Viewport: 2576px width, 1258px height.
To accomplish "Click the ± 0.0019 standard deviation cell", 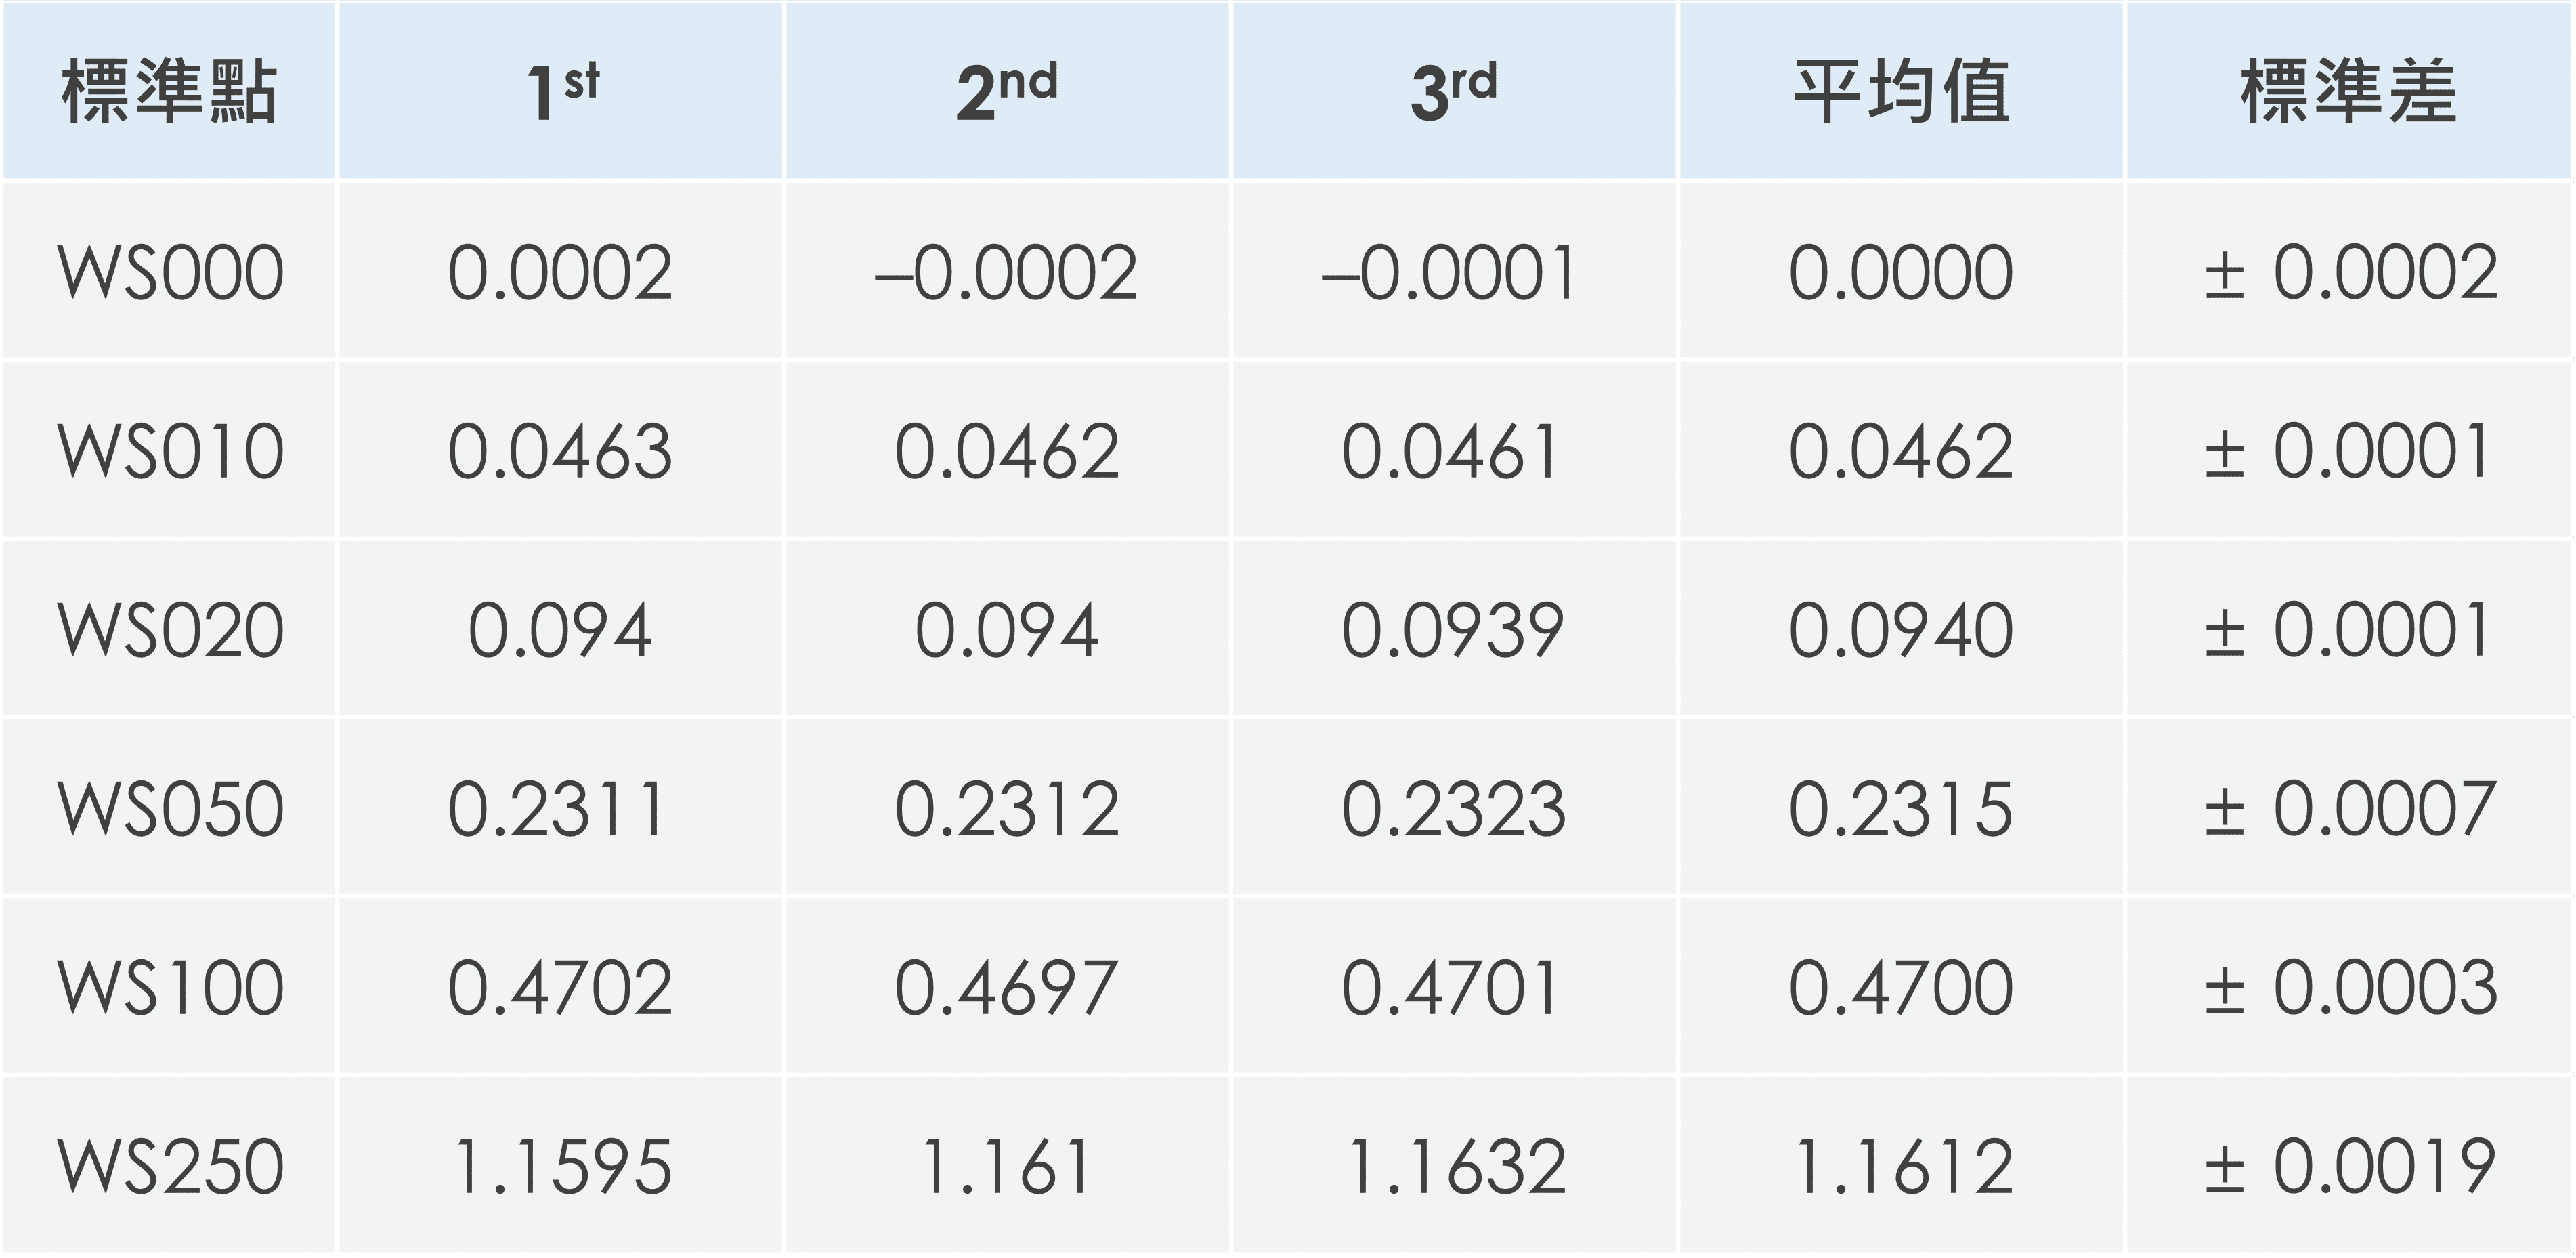I will point(2350,1166).
